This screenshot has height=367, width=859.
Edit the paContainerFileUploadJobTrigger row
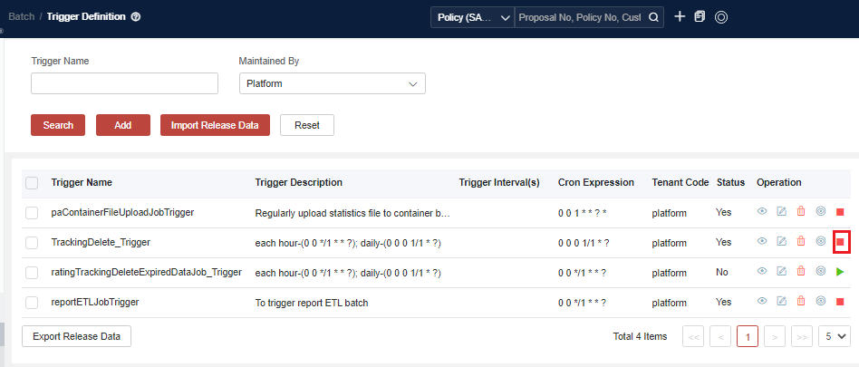781,212
